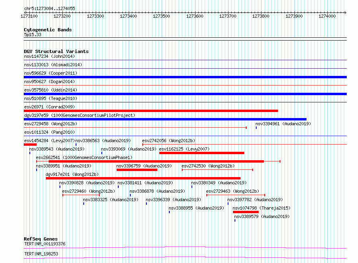Click the DGV Structural Variants track title
358x263 pixels.
pos(56,51)
